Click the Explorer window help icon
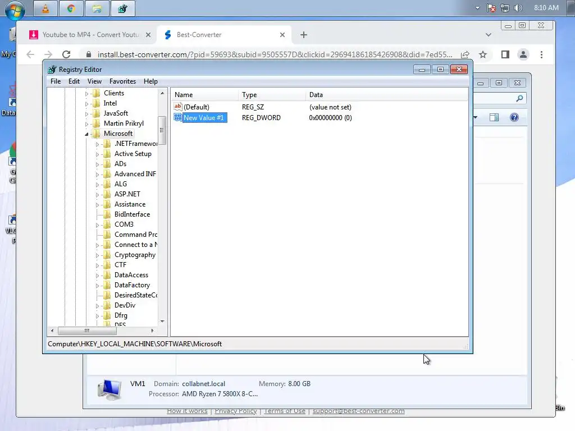Screen dimensions: 575x431 (514, 117)
